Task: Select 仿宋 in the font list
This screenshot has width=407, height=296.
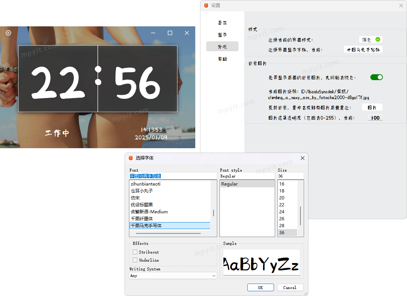Action: point(170,198)
